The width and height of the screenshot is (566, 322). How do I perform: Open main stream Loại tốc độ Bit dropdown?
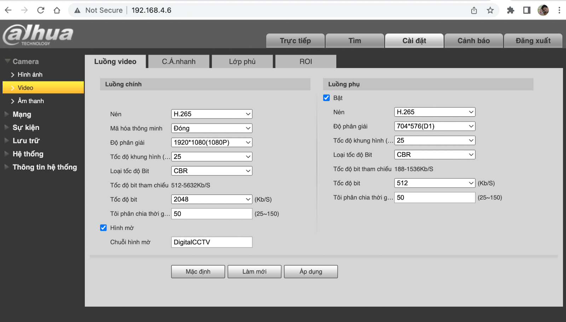[x=212, y=171]
